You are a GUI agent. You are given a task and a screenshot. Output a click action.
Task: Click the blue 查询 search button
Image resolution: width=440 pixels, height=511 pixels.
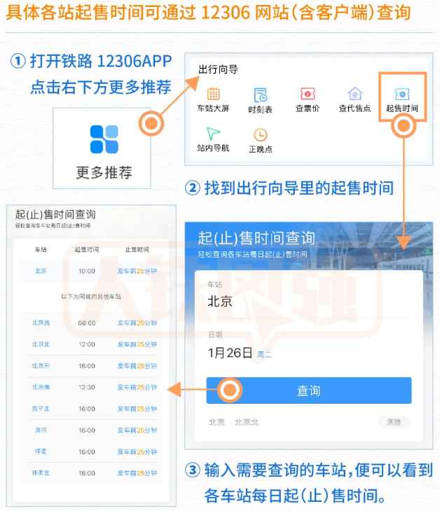click(x=309, y=391)
